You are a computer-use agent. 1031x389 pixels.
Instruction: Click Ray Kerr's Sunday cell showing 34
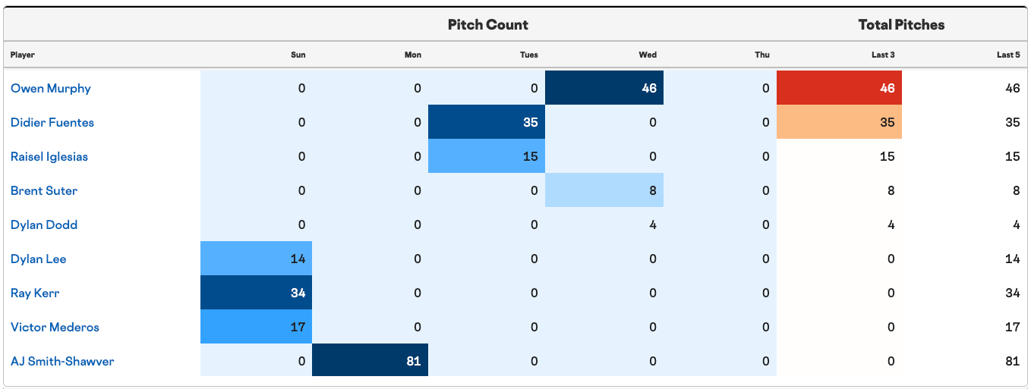(257, 293)
